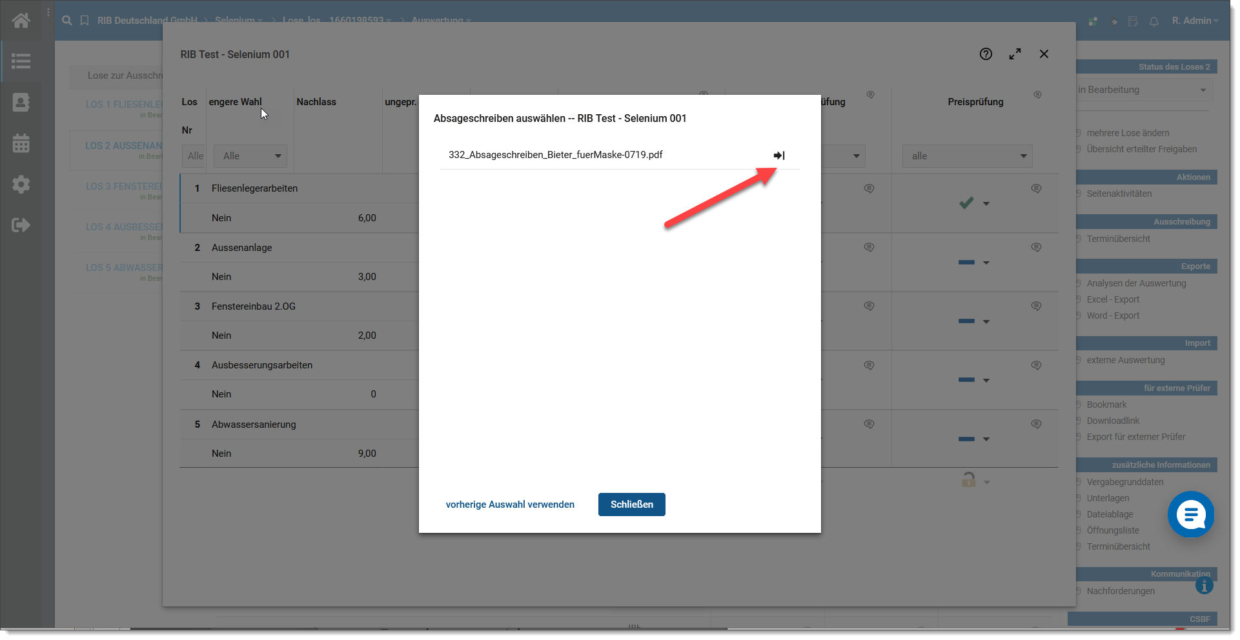Open the 'in Bearbeitung' status dropdown
The height and width of the screenshot is (640, 1240).
click(x=1143, y=90)
